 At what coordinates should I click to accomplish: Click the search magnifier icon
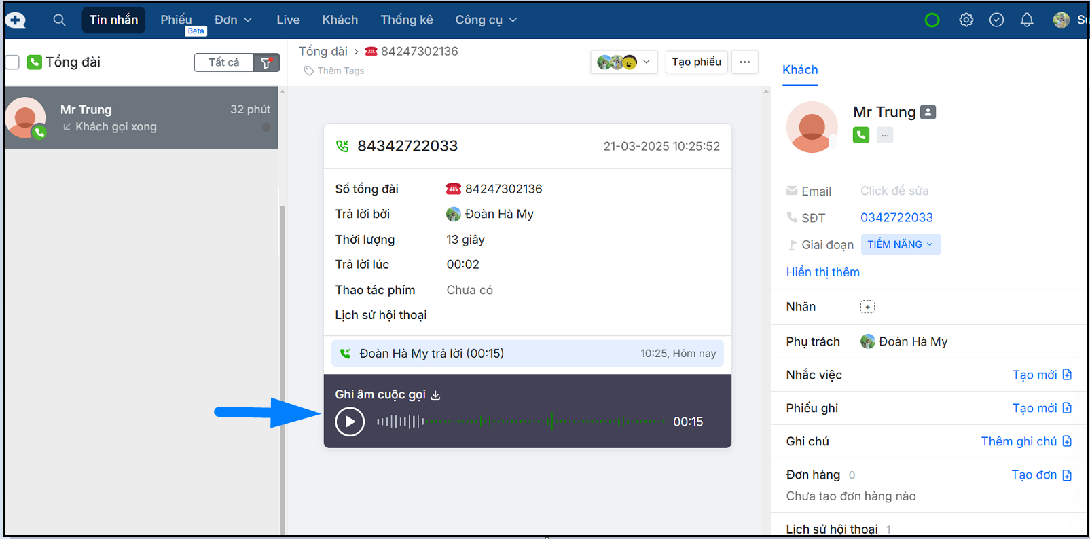coord(60,20)
